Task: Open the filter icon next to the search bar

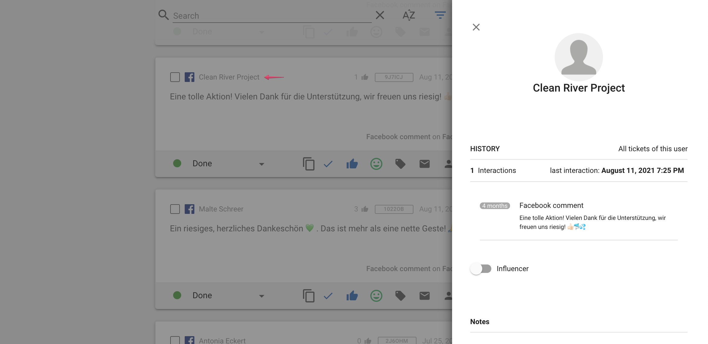Action: (x=440, y=15)
